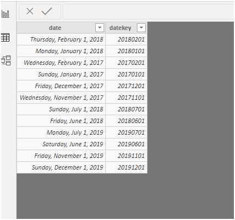235x220 pixels.
Task: Select the datekey column header
Action: [x=126, y=28]
